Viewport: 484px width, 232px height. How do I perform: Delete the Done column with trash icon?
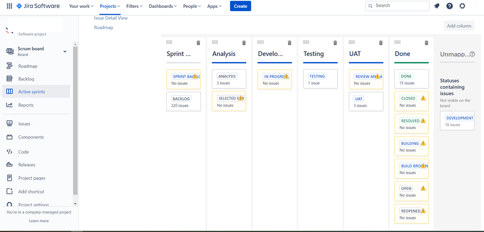click(426, 43)
